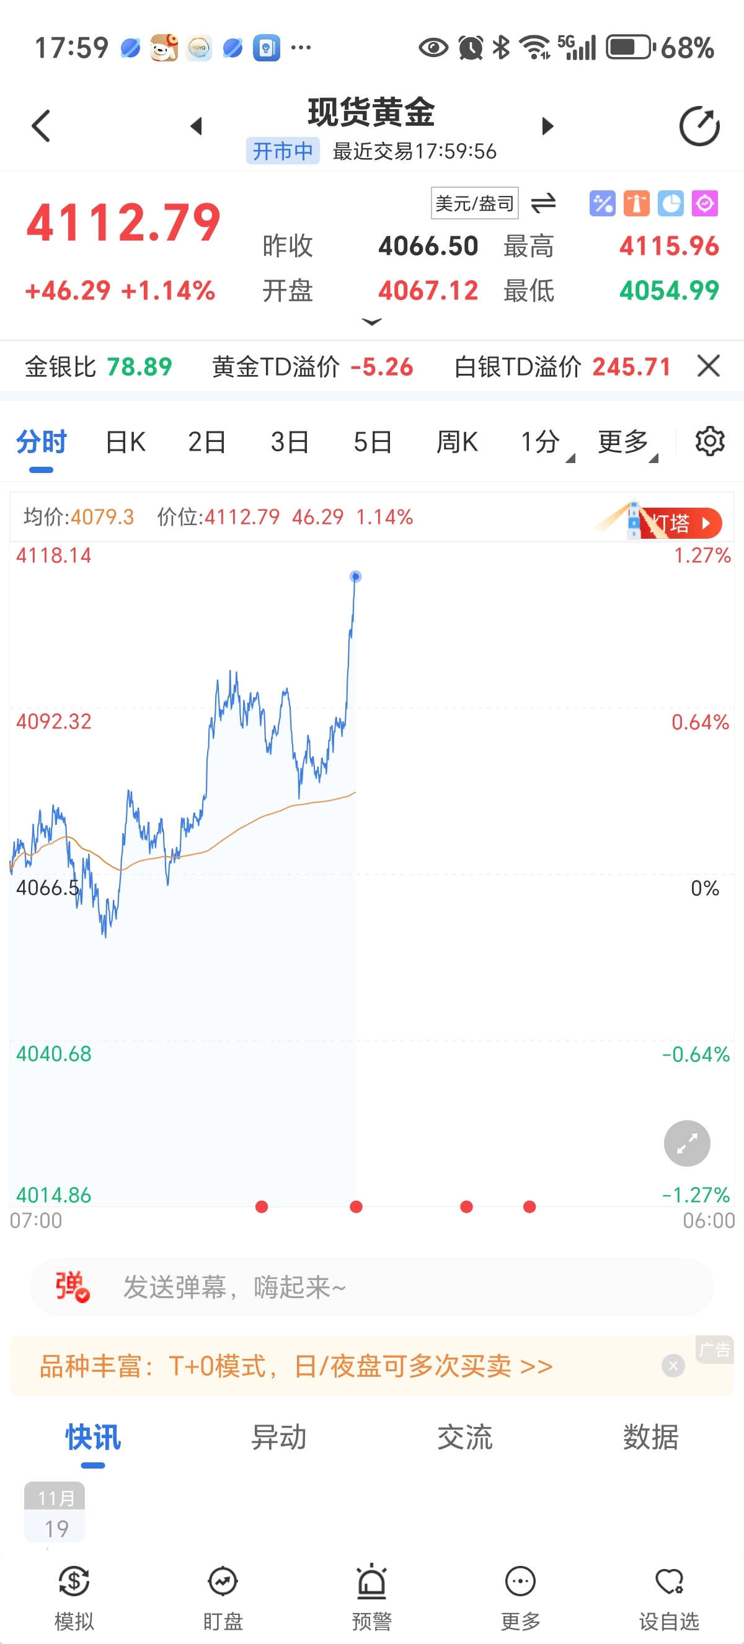The width and height of the screenshot is (744, 1644).
Task: Tap the back arrow icon
Action: (41, 126)
